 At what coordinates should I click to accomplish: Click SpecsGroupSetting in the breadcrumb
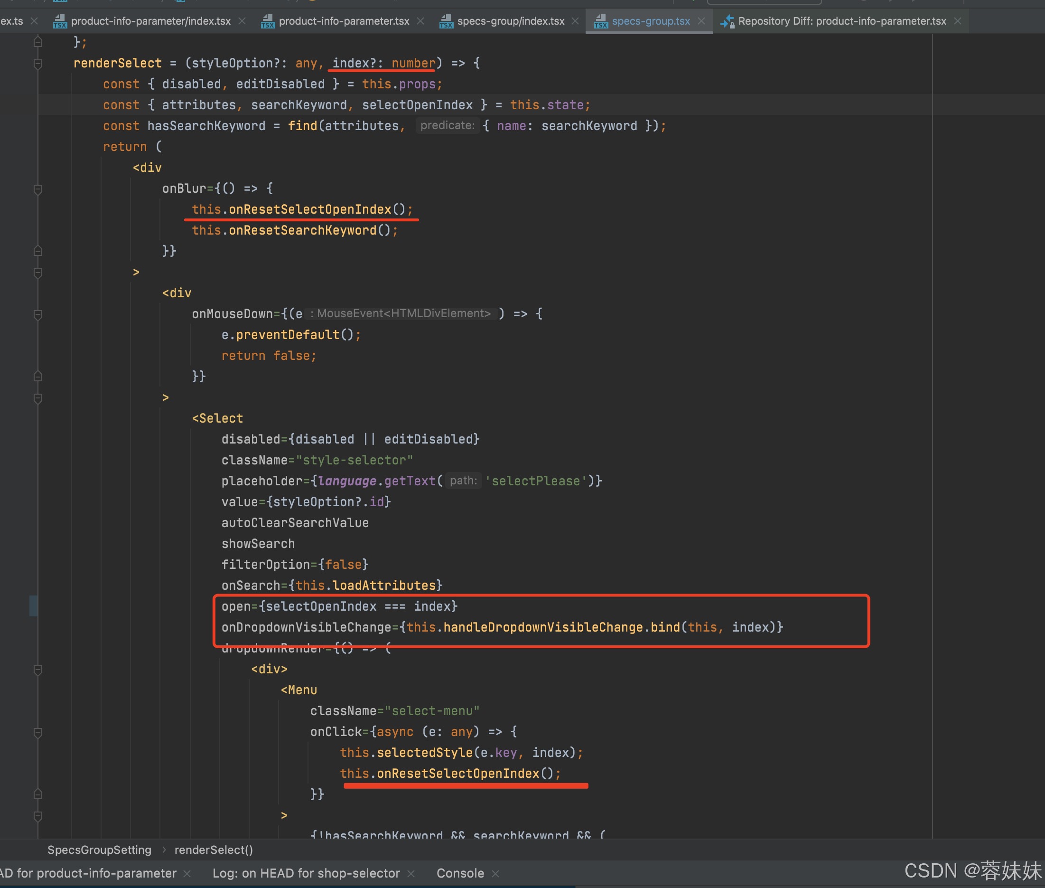pos(99,850)
